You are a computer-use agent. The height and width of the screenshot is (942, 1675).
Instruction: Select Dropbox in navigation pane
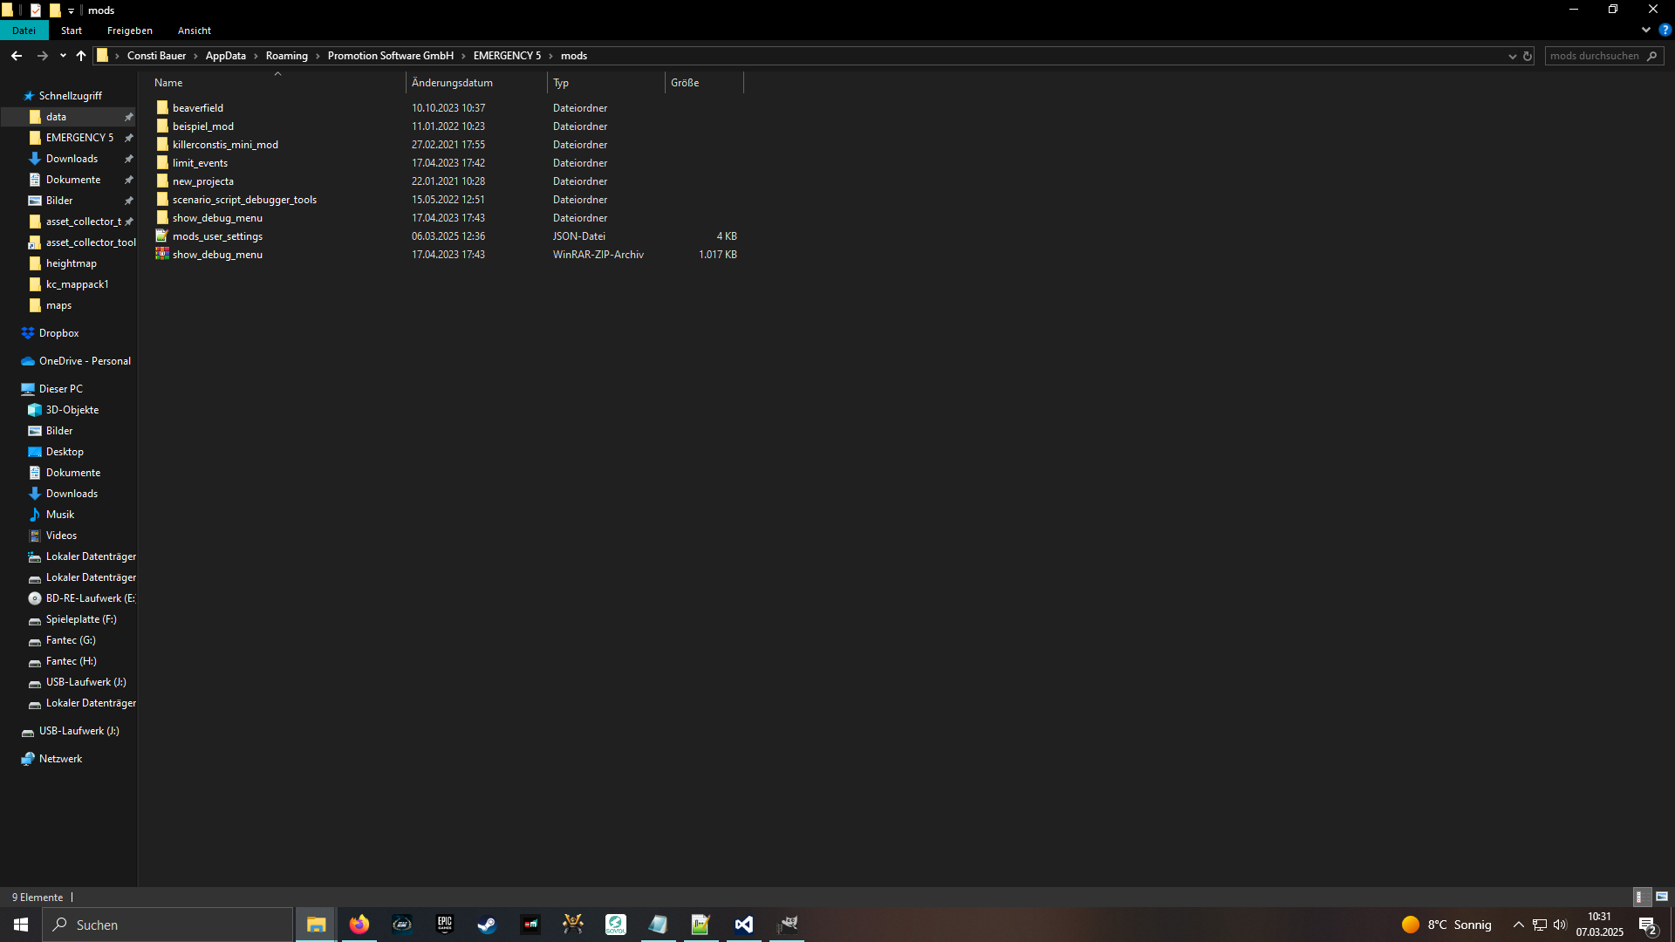tap(58, 333)
